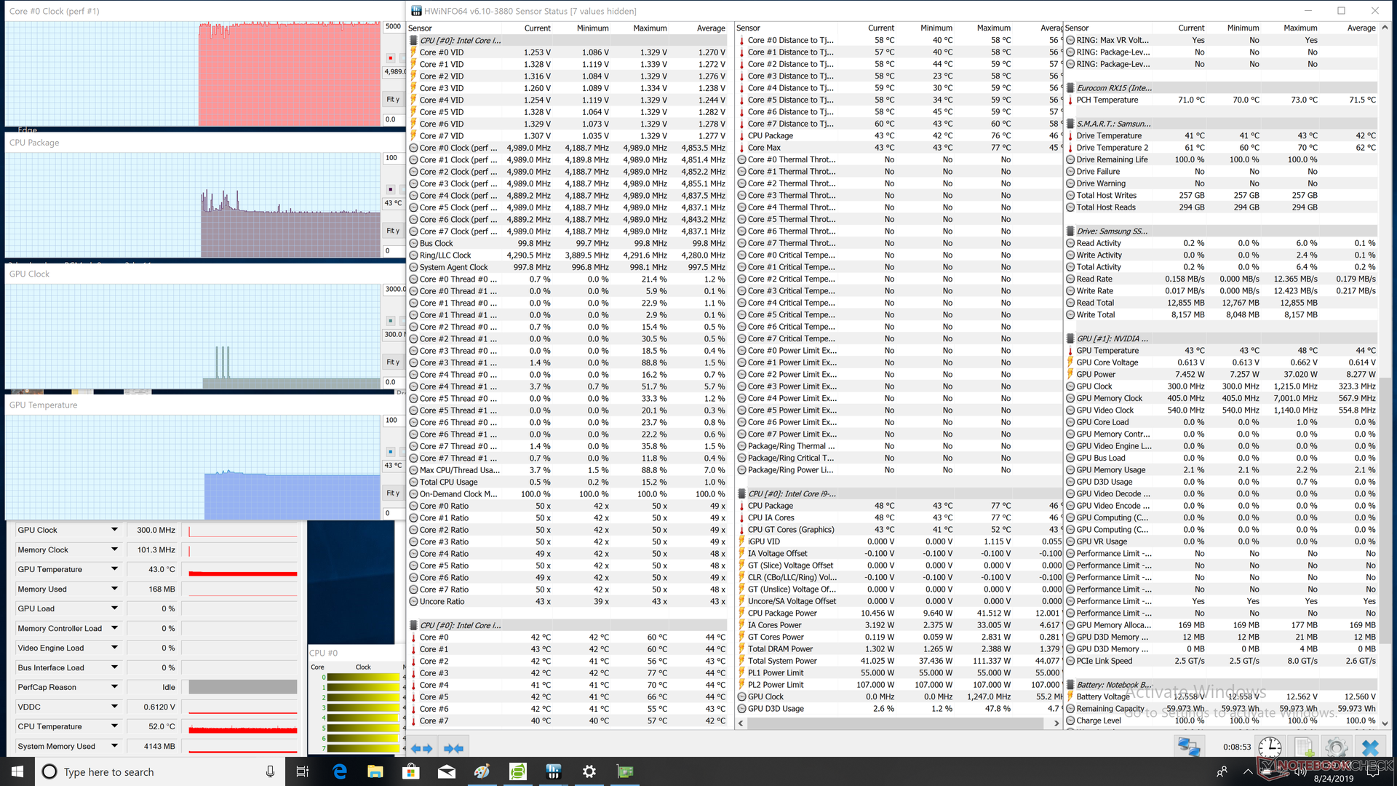This screenshot has height=786, width=1397.
Task: Click the expand columns arrows icon
Action: 421,747
